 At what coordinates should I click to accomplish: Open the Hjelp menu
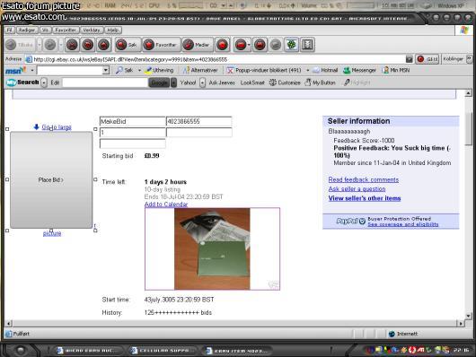tap(113, 30)
